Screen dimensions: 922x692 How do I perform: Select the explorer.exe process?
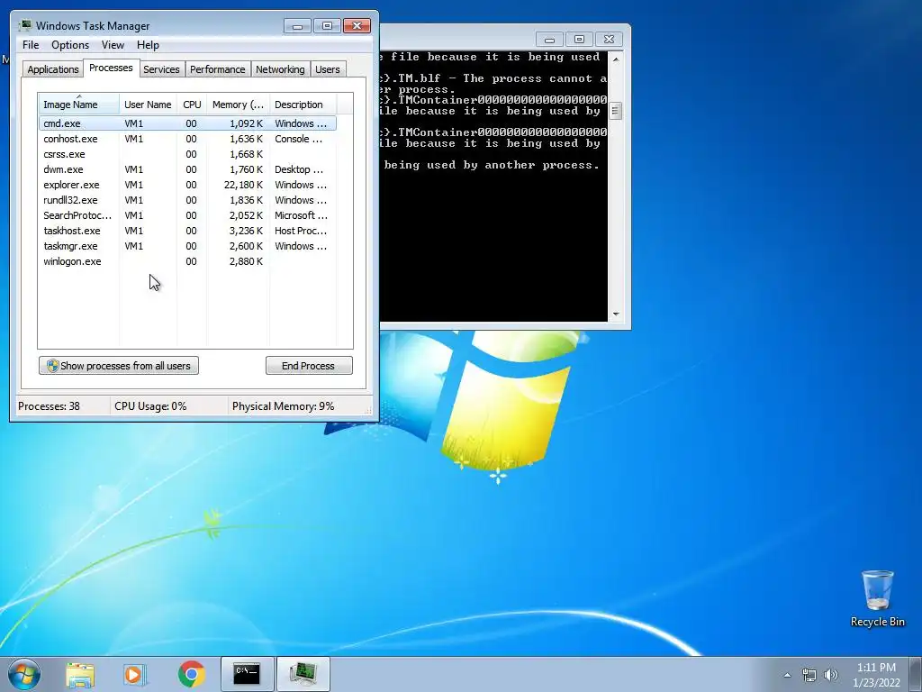click(187, 185)
